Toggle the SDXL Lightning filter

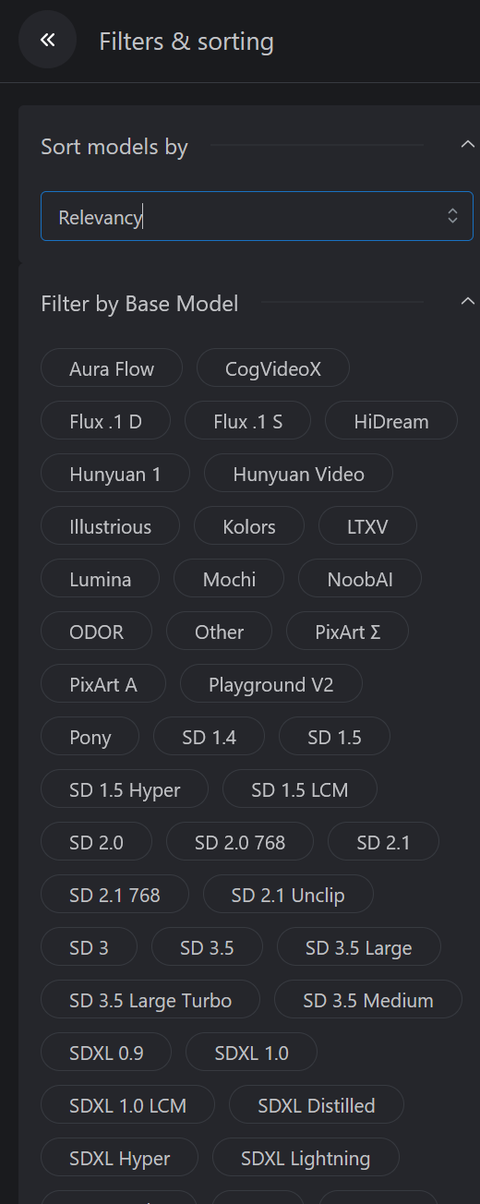306,1158
